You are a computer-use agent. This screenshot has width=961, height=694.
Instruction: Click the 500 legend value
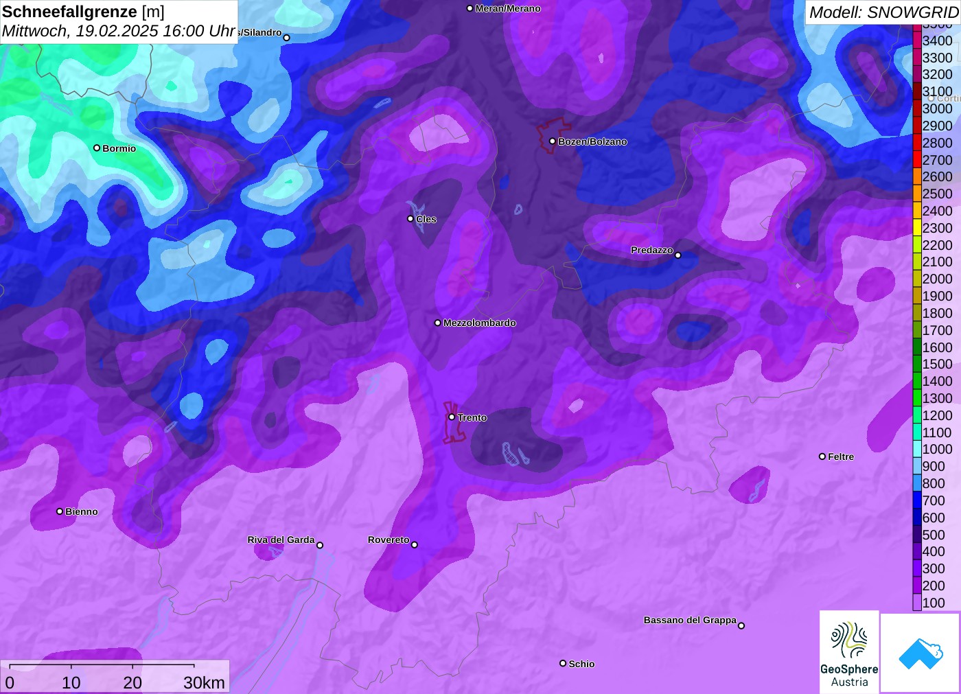point(934,535)
